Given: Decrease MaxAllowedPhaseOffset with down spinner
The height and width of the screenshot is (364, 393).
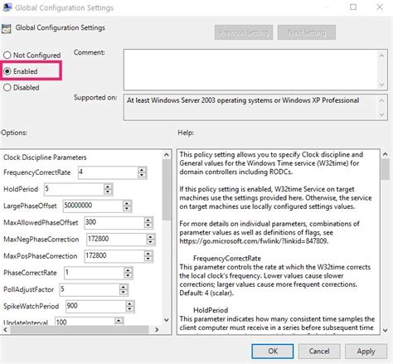Looking at the screenshot, I should click(x=148, y=226).
